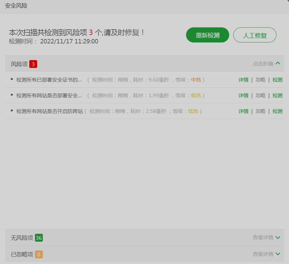Select the text 检测所有已部署安全证书的...
The height and width of the screenshot is (264, 289).
pyautogui.click(x=49, y=80)
